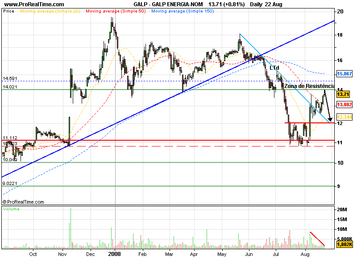Click the Apr date axis label
This screenshot has height=268, width=357.
194,254
